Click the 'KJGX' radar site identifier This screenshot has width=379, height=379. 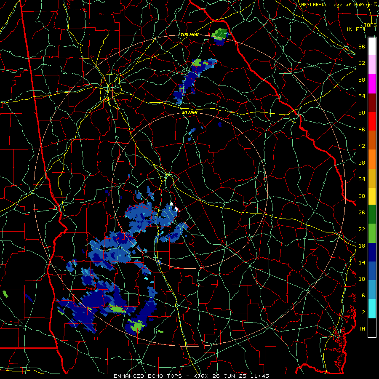200,376
